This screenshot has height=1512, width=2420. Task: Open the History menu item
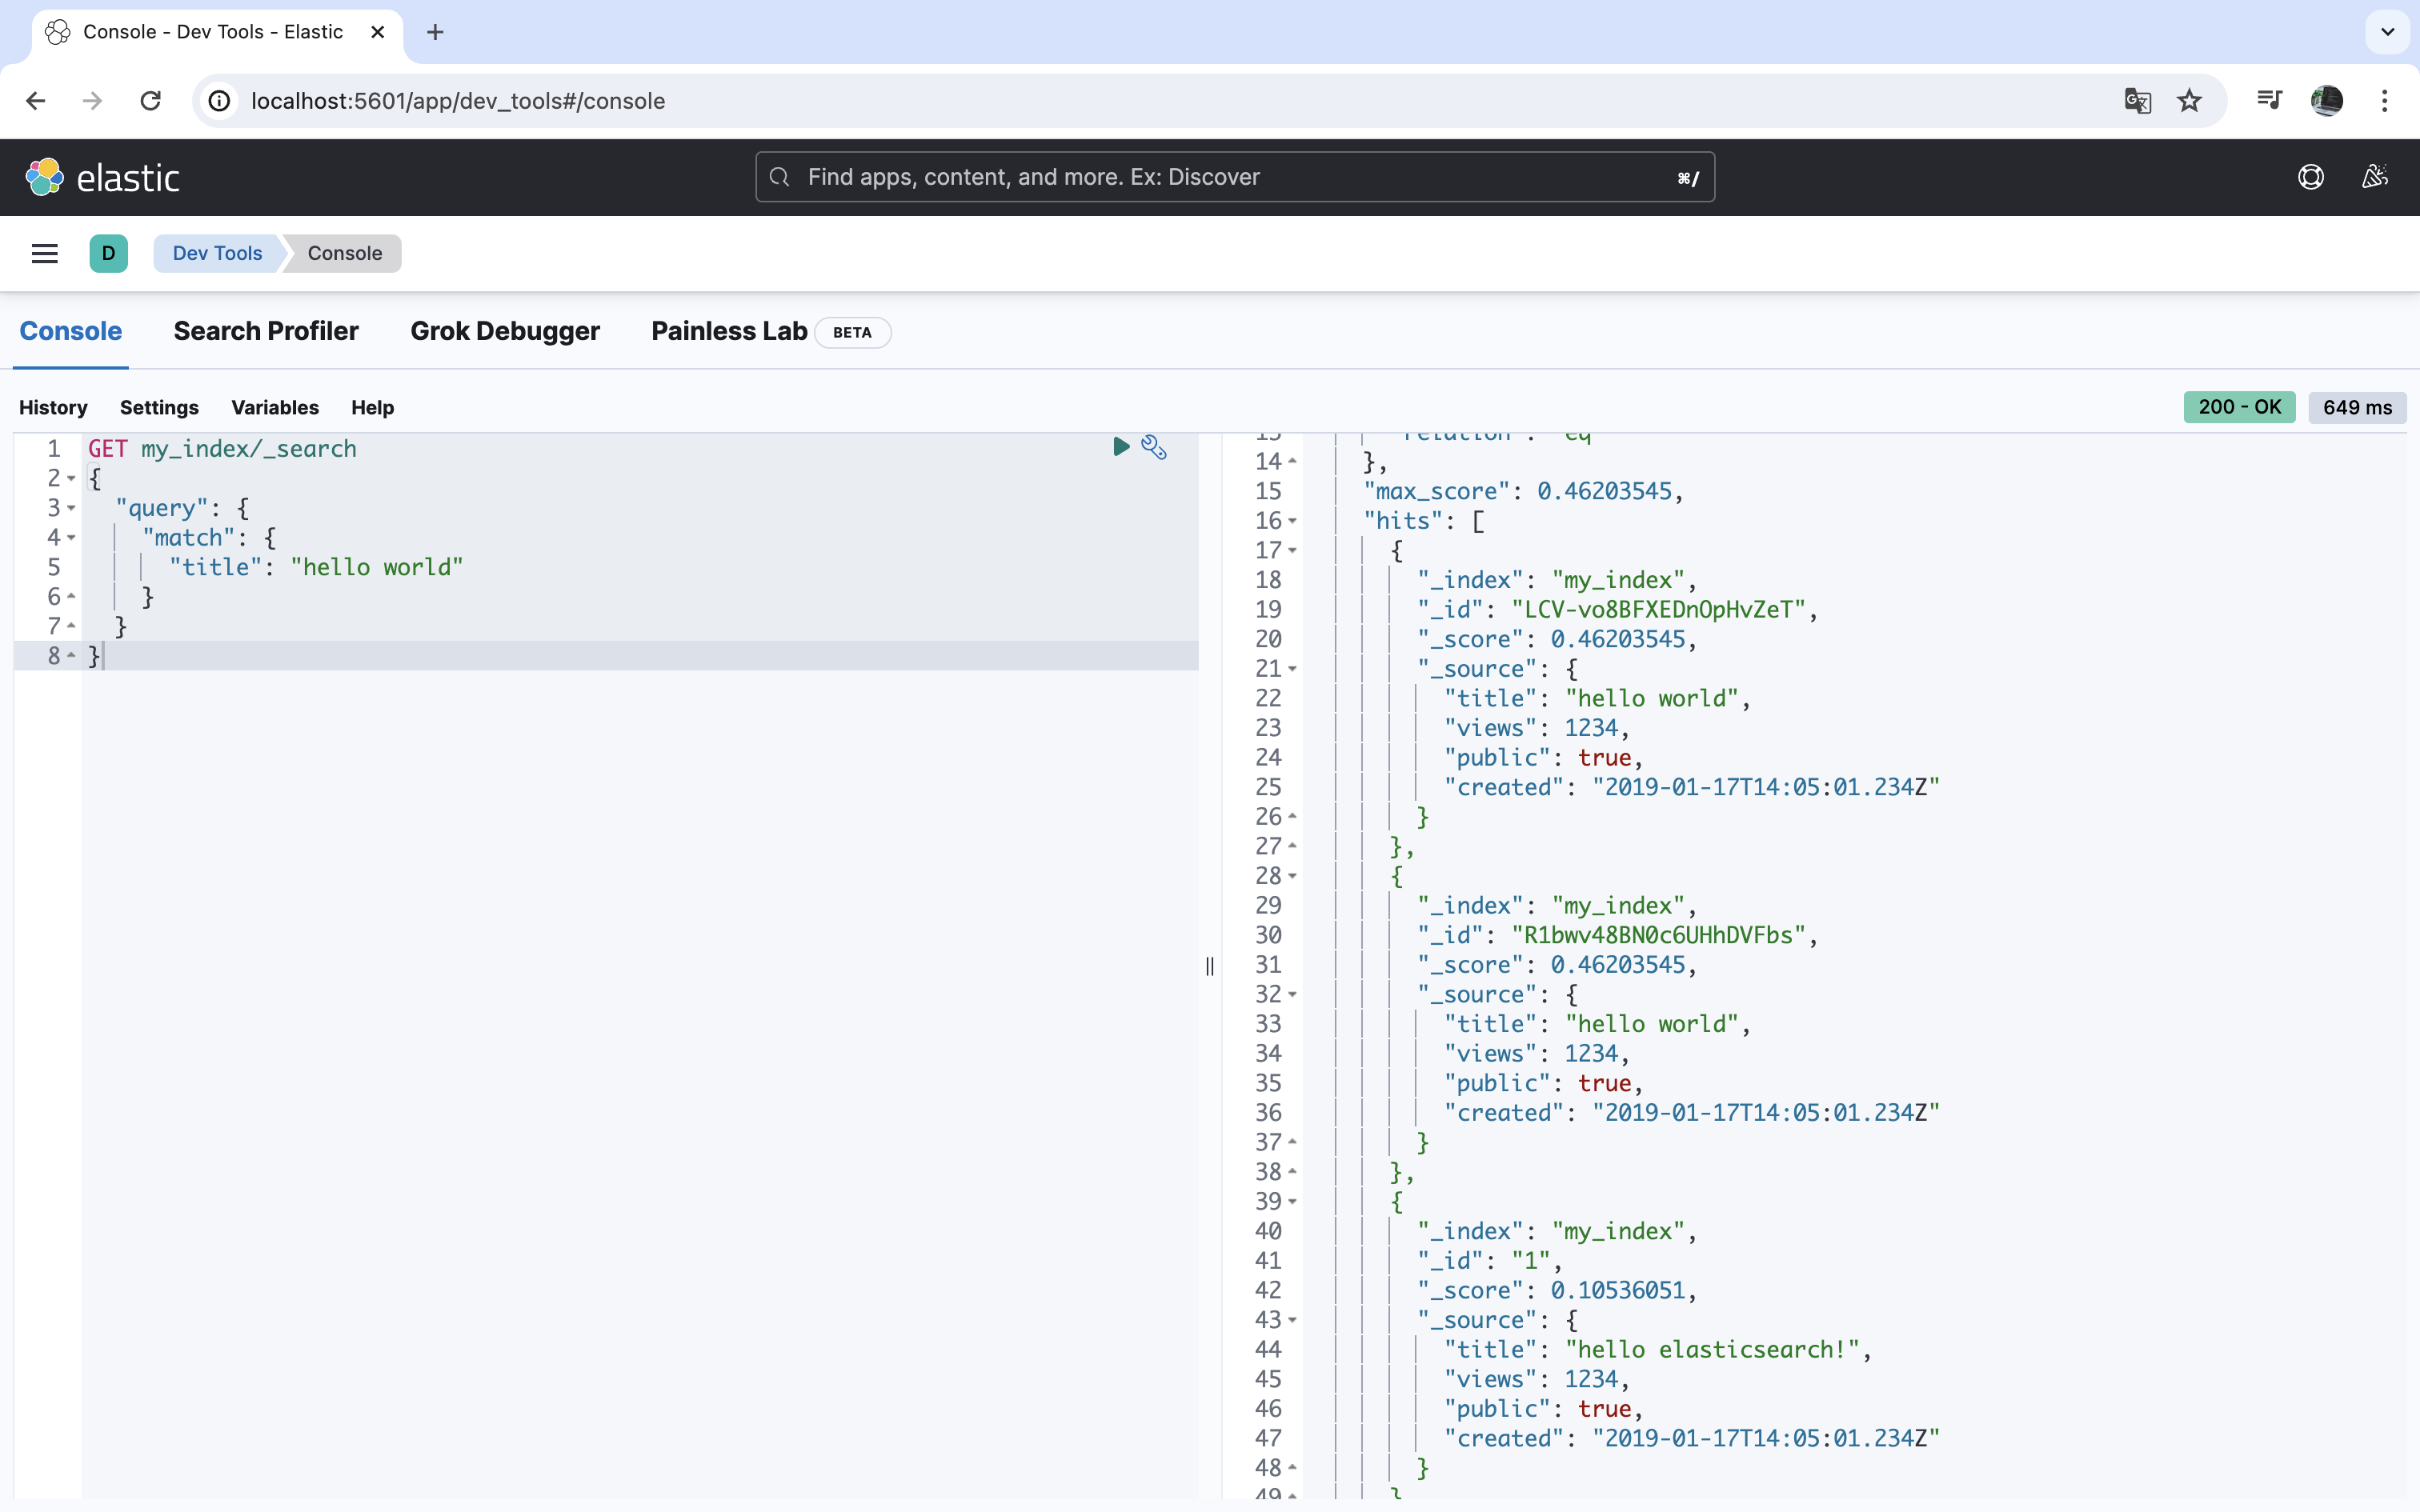(53, 407)
